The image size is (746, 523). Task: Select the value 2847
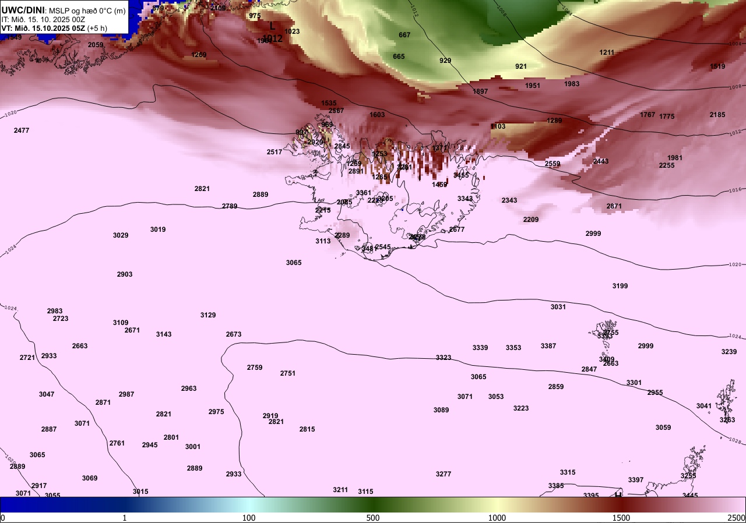(589, 369)
